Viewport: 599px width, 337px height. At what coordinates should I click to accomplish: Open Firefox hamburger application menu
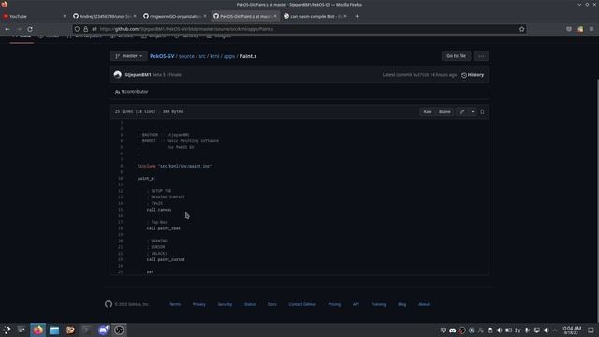coord(592,29)
